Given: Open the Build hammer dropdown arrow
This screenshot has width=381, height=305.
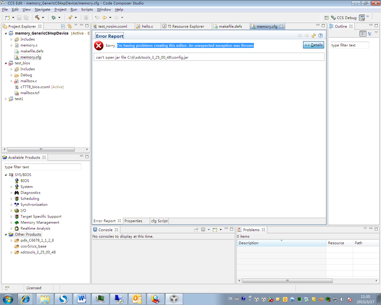Looking at the screenshot, I should (x=43, y=18).
